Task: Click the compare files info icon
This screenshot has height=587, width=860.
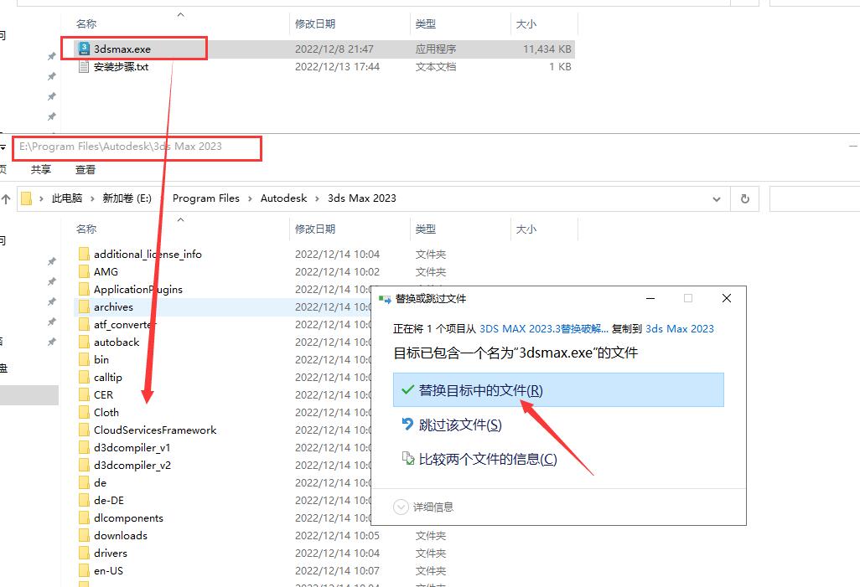Action: click(x=407, y=459)
